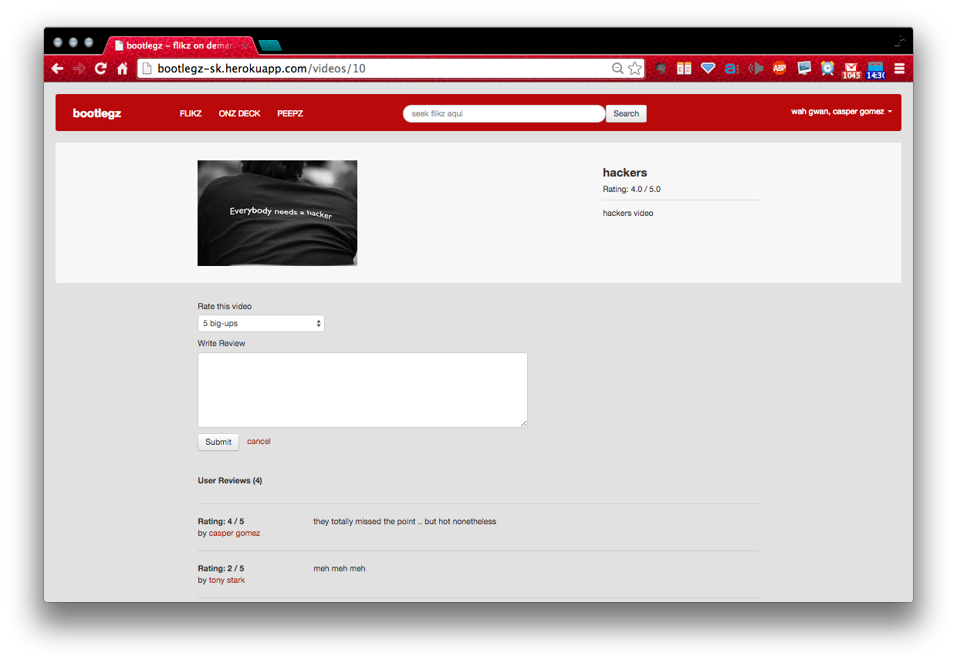Open the PEEPZ nav item
957x663 pixels.
click(290, 113)
